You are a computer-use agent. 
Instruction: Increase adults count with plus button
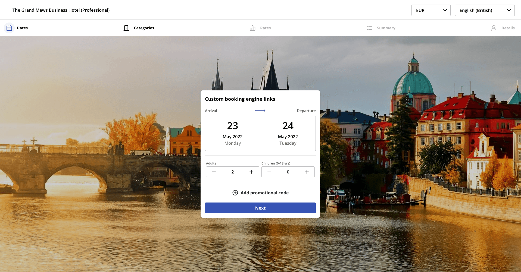pos(251,172)
